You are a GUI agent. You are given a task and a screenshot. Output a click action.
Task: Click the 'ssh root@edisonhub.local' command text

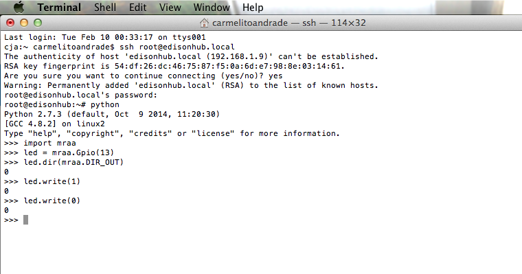click(177, 47)
